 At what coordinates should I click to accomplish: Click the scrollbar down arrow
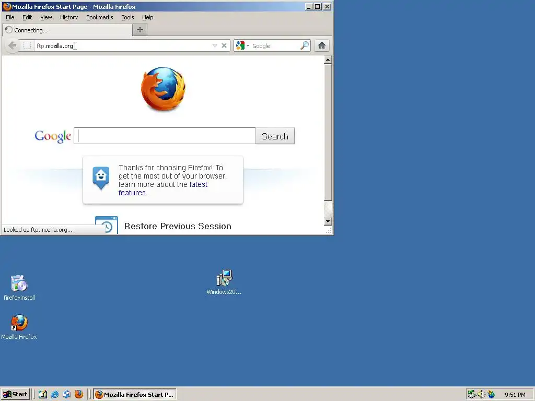pos(328,221)
